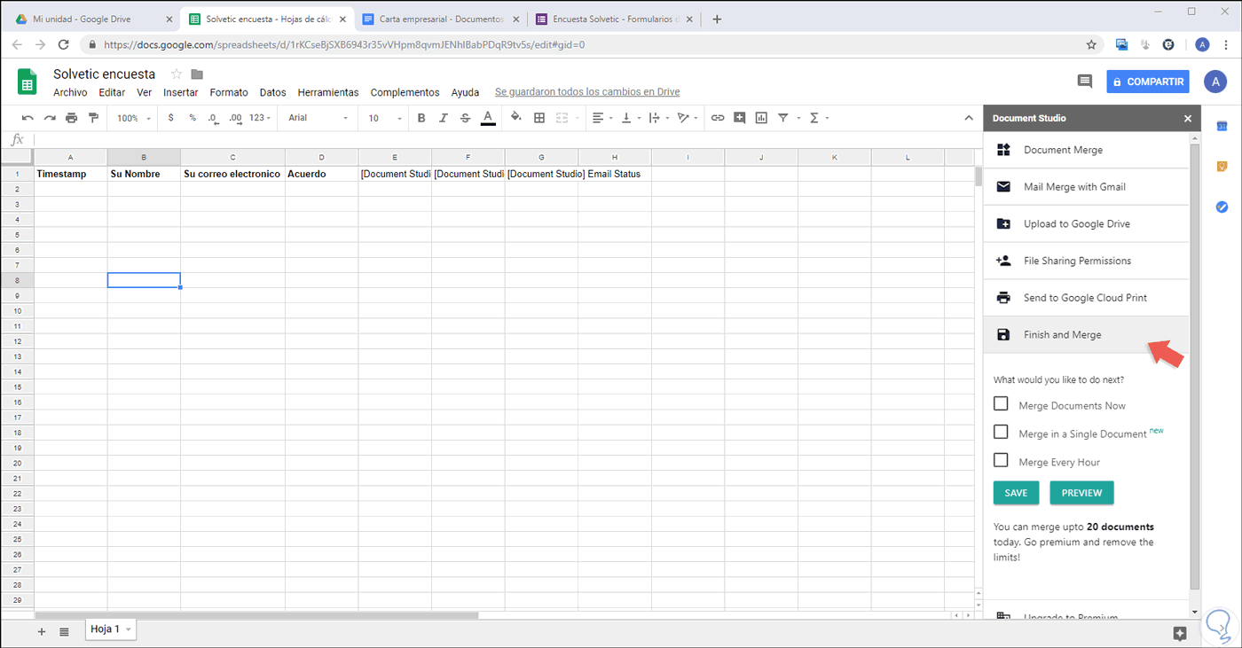Open the more formats 123 dropdown
1242x648 pixels.
tap(261, 118)
